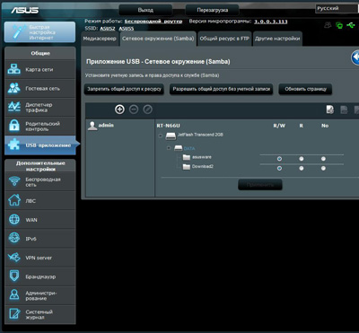Open the Quick Internet Setup wizard icon
Screen dimensions: 359x333
click(x=19, y=31)
